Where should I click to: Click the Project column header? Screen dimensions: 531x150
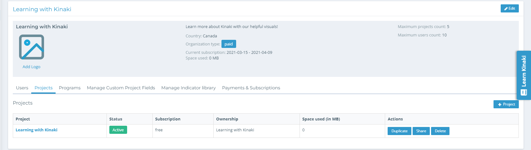pos(23,119)
